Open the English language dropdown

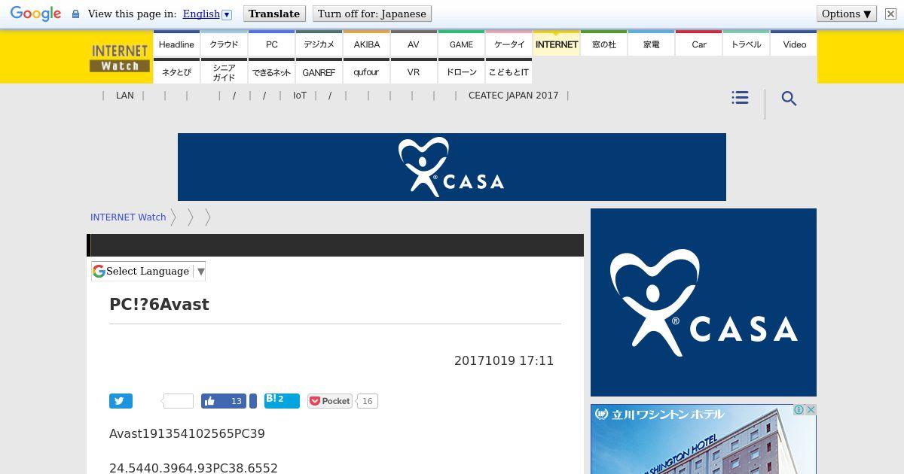(x=207, y=14)
